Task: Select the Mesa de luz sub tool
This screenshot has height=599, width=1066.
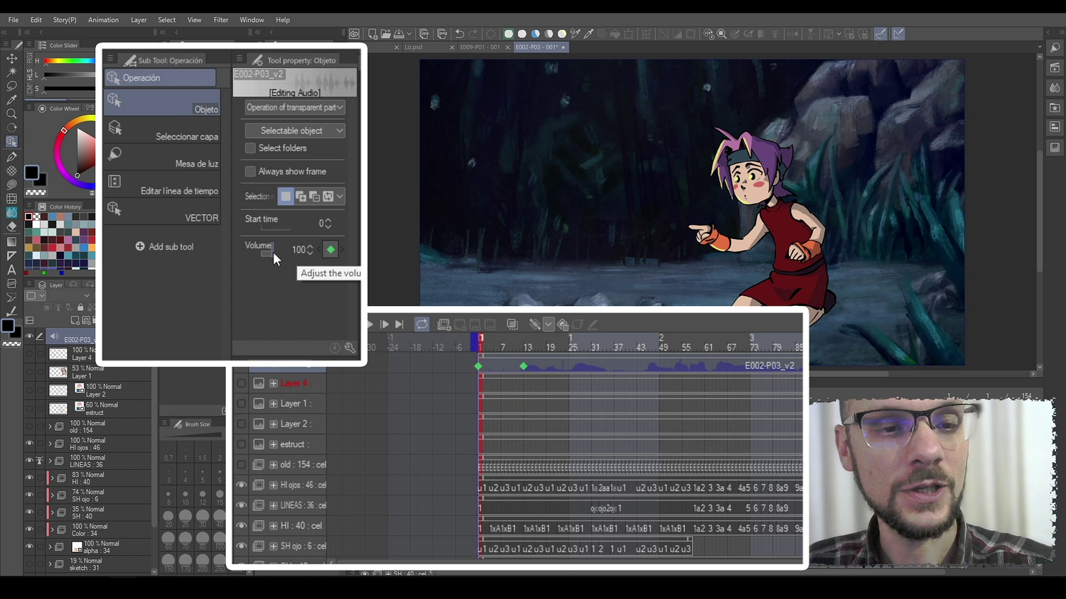Action: coord(162,157)
